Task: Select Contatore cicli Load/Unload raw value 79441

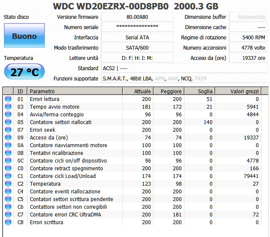Action: (251, 176)
